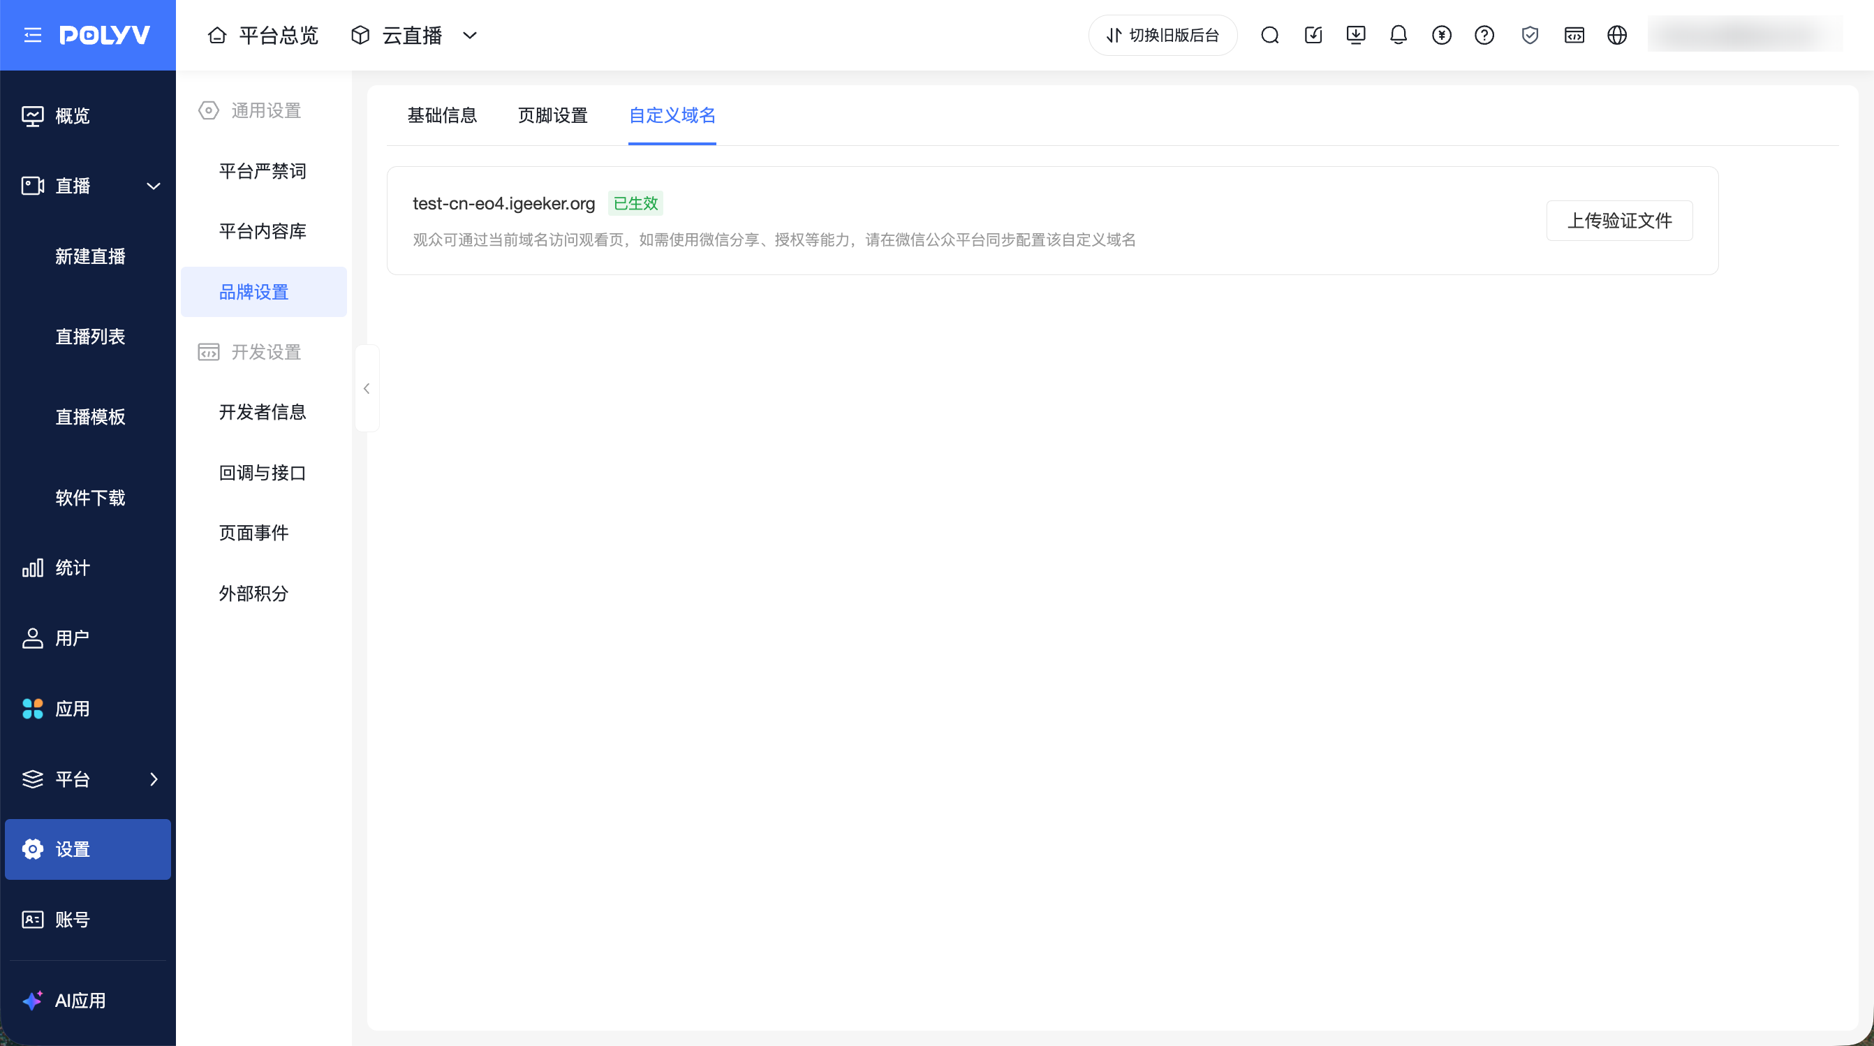
Task: Click the 通用设置 section label
Action: (x=266, y=110)
